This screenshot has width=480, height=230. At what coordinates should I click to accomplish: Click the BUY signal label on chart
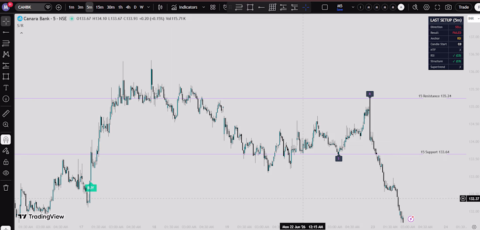(x=91, y=188)
